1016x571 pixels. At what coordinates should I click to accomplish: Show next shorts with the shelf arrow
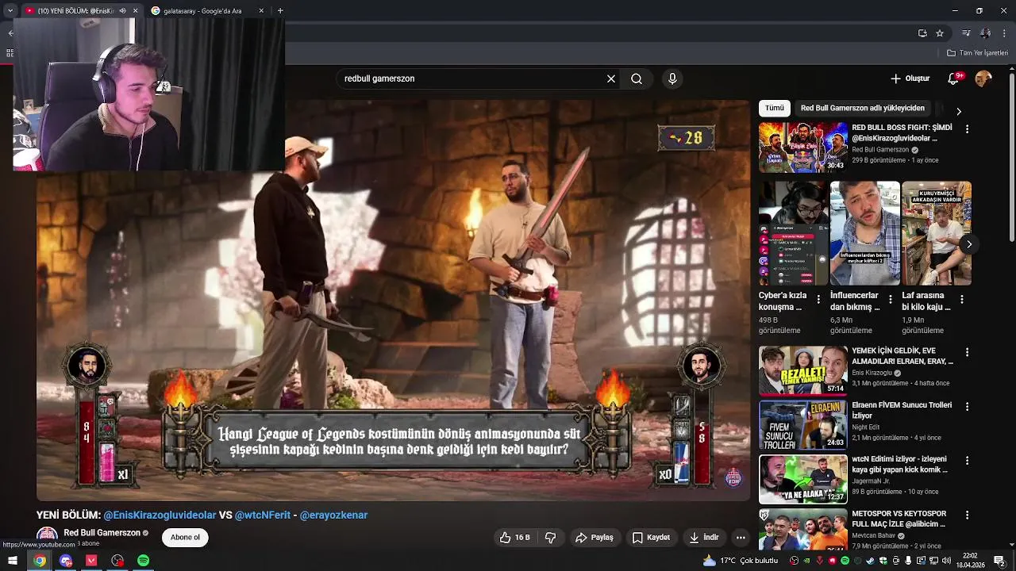point(969,244)
